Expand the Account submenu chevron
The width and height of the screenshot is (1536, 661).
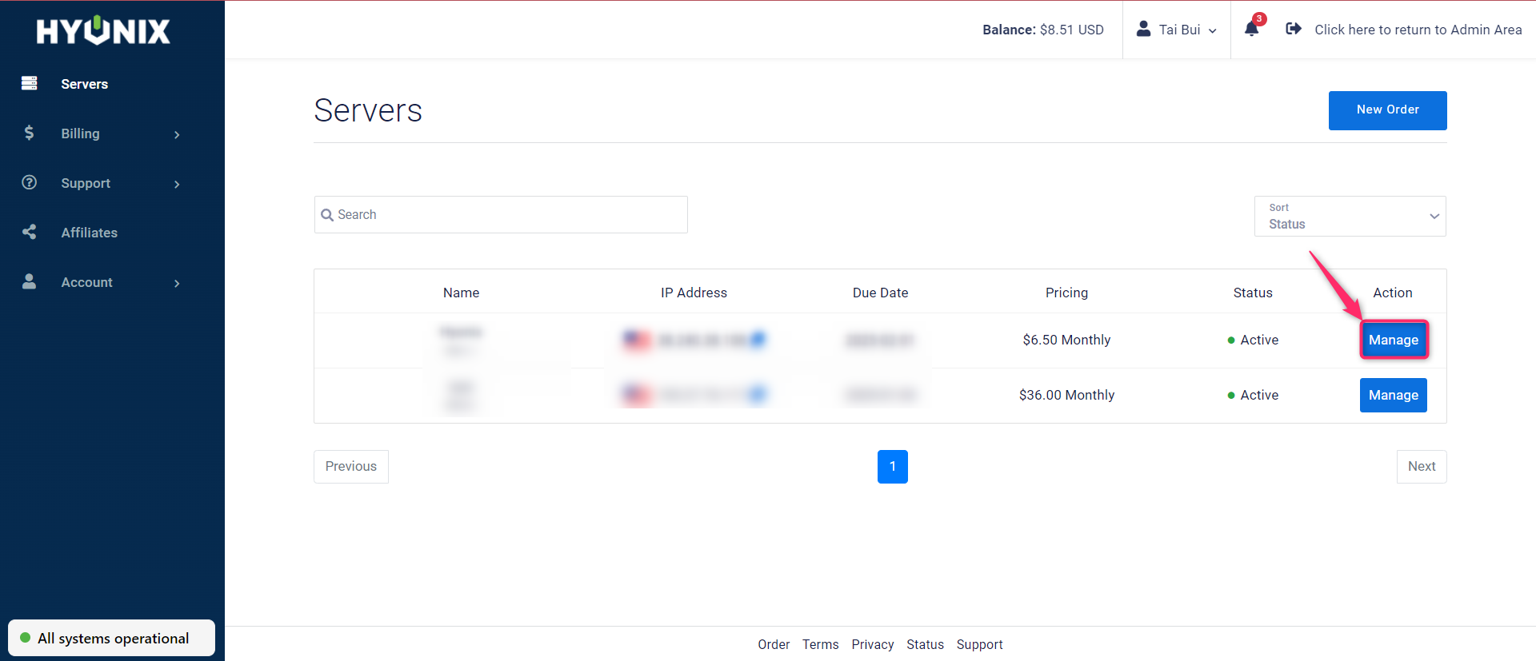(x=177, y=283)
